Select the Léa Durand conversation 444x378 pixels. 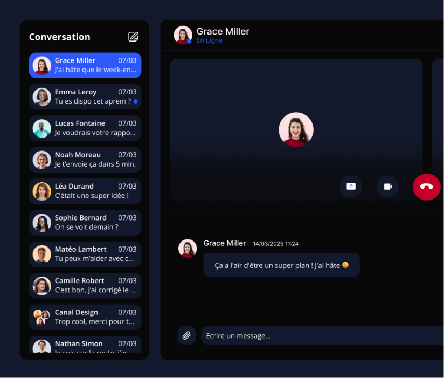(85, 191)
